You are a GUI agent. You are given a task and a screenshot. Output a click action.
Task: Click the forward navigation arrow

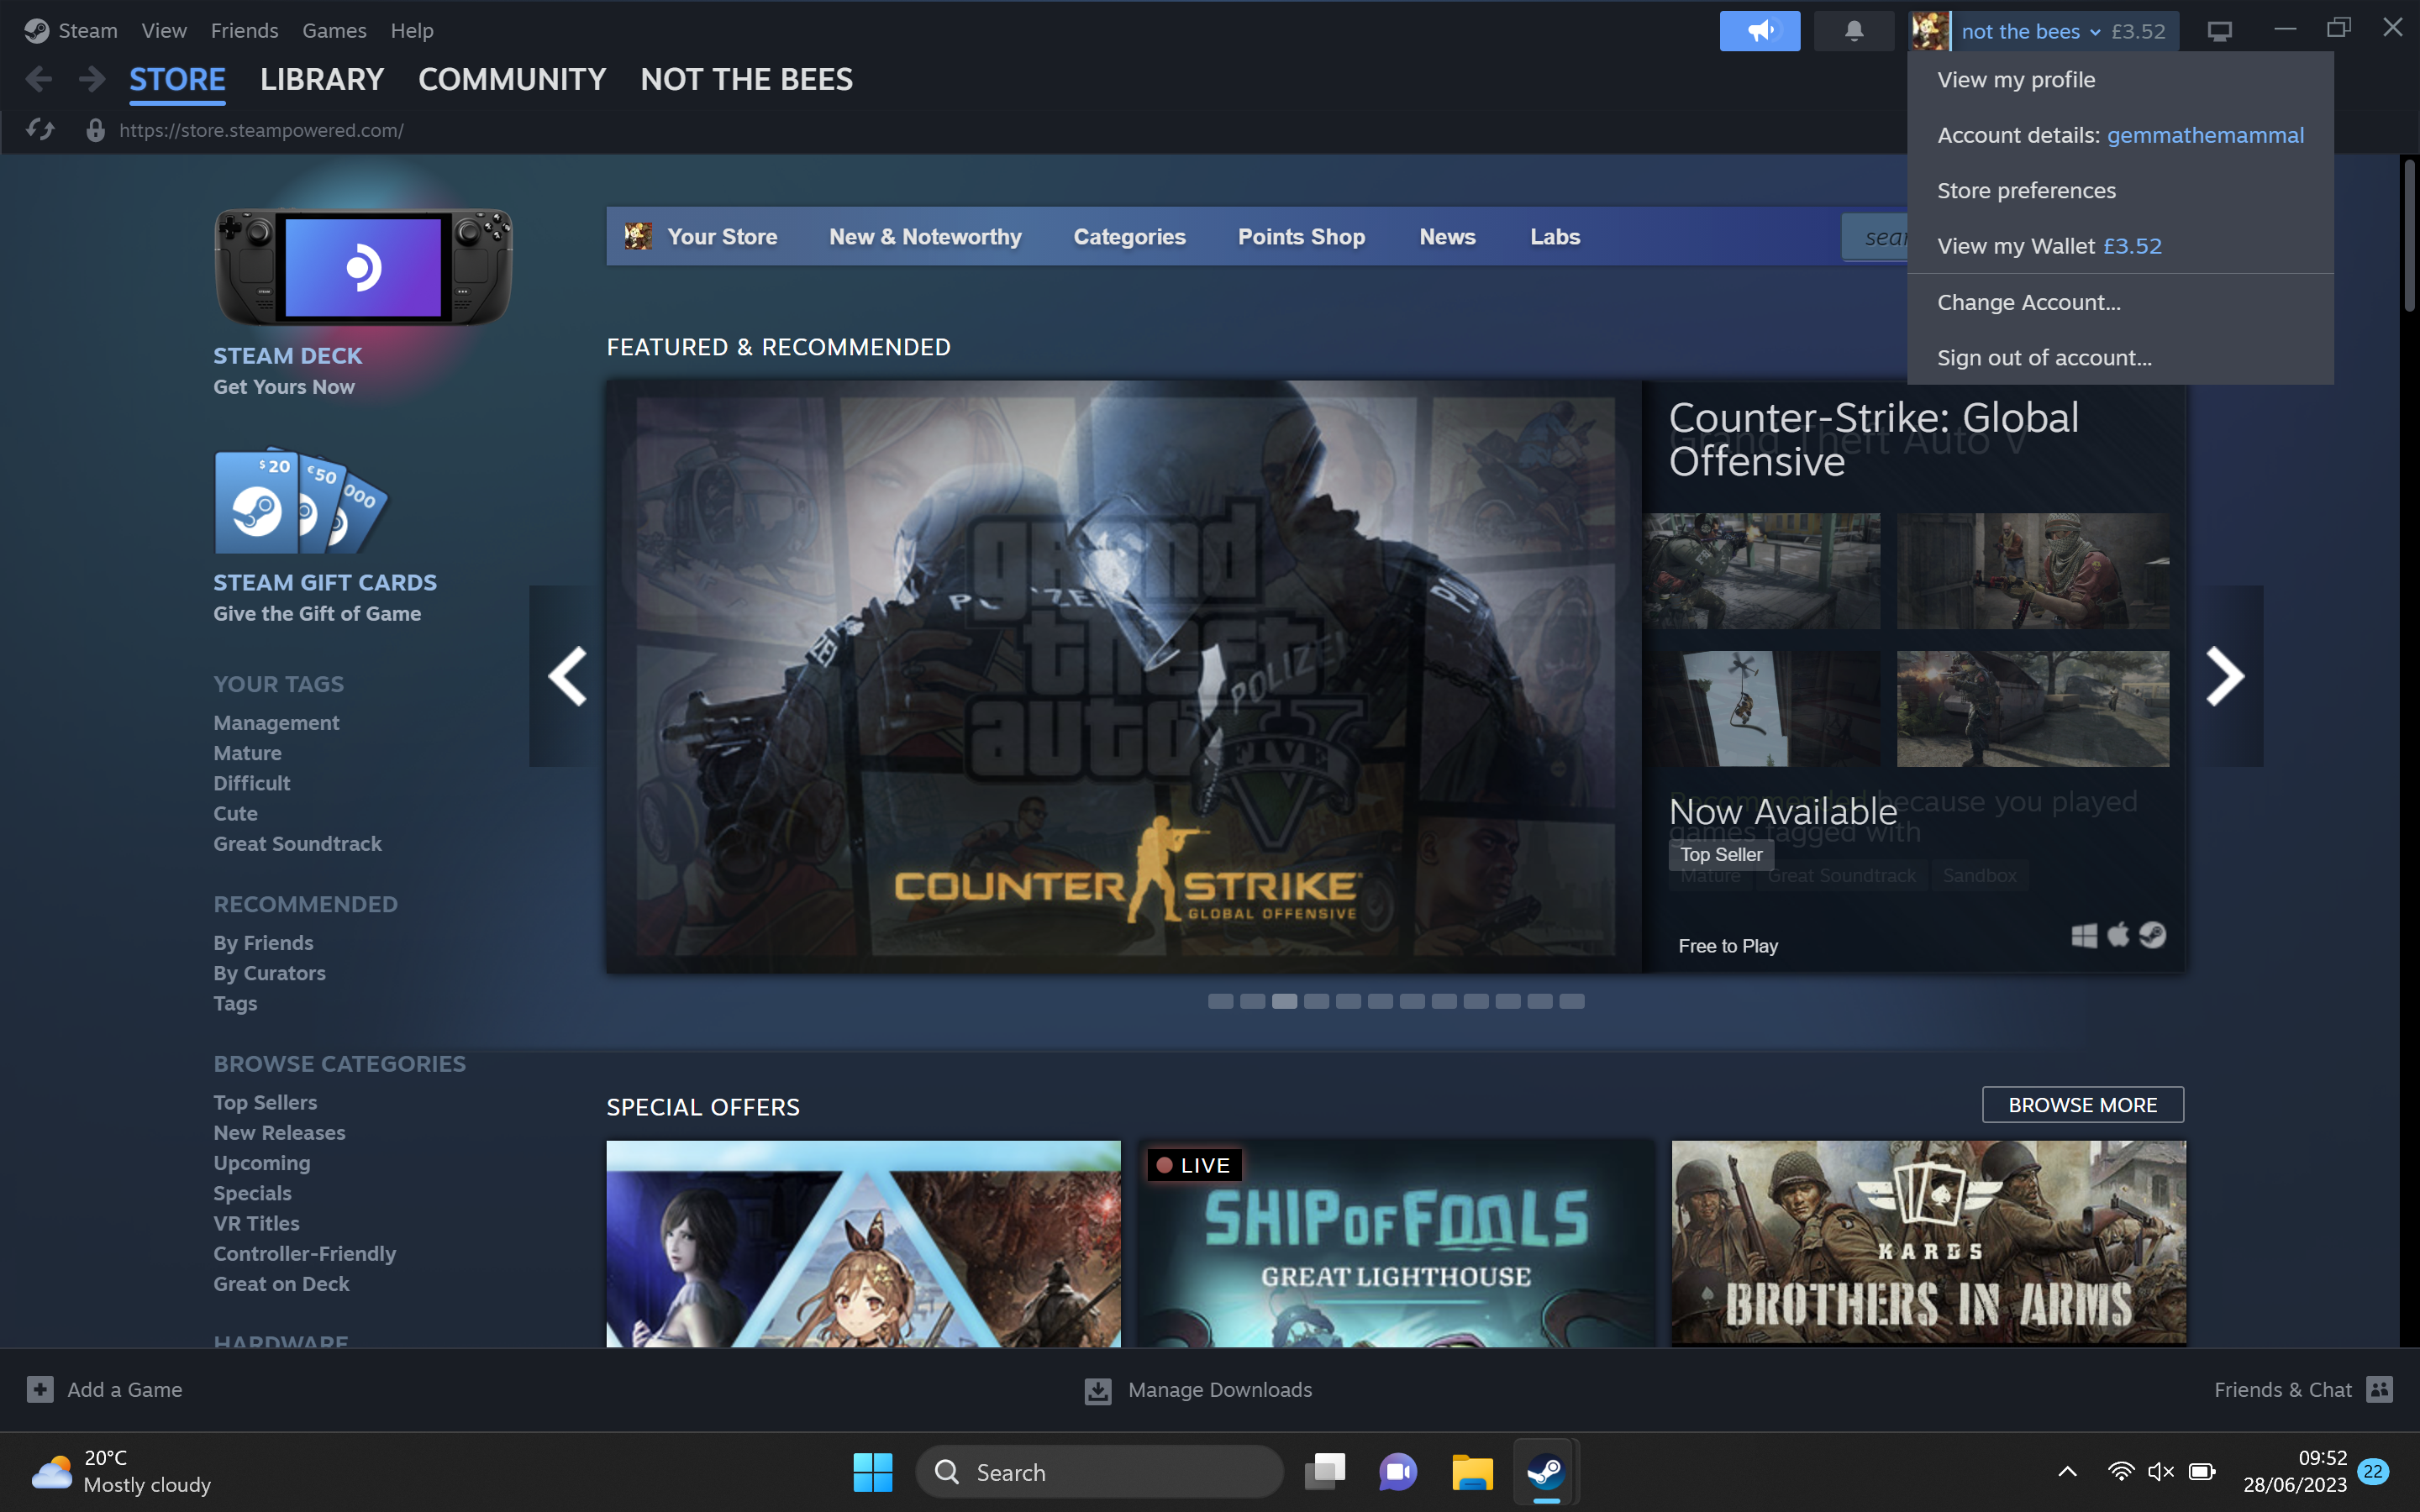tap(92, 79)
